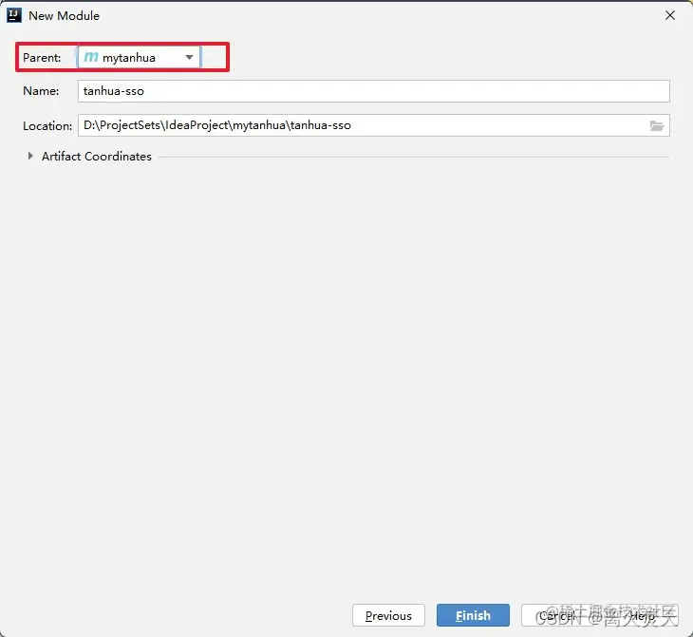
Task: Click the Maven 'm' icon beside mytanhua
Action: [91, 58]
